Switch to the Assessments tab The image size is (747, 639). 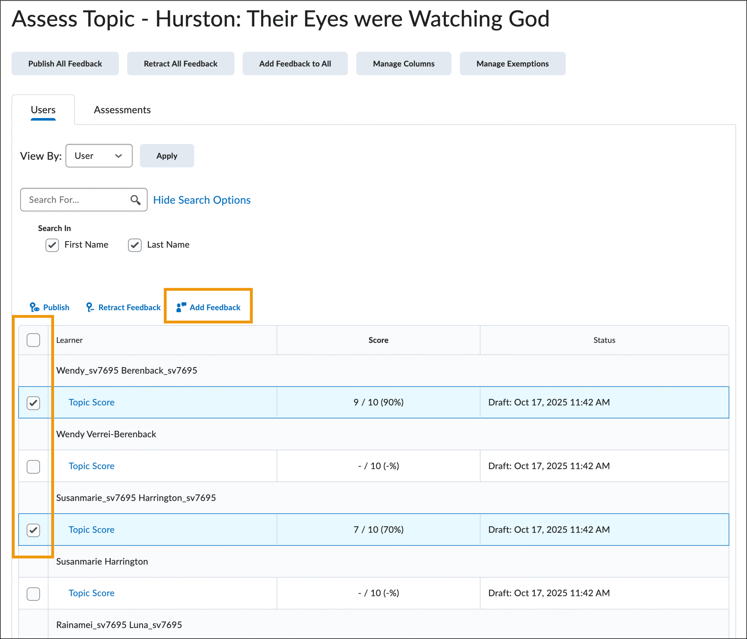[x=122, y=110]
